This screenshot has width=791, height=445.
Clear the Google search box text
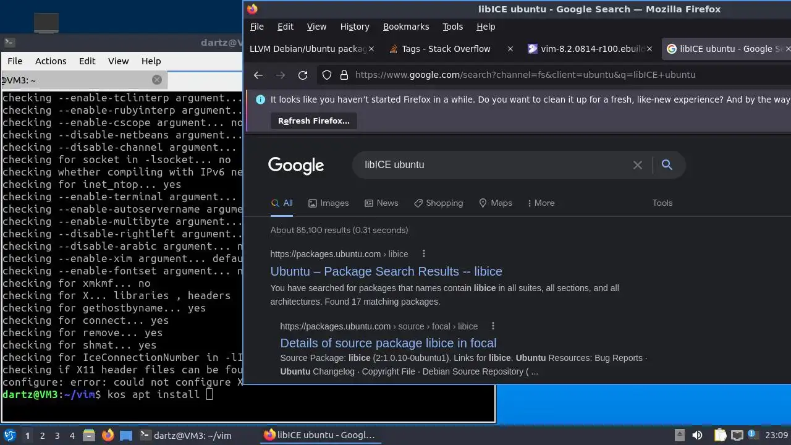point(638,165)
